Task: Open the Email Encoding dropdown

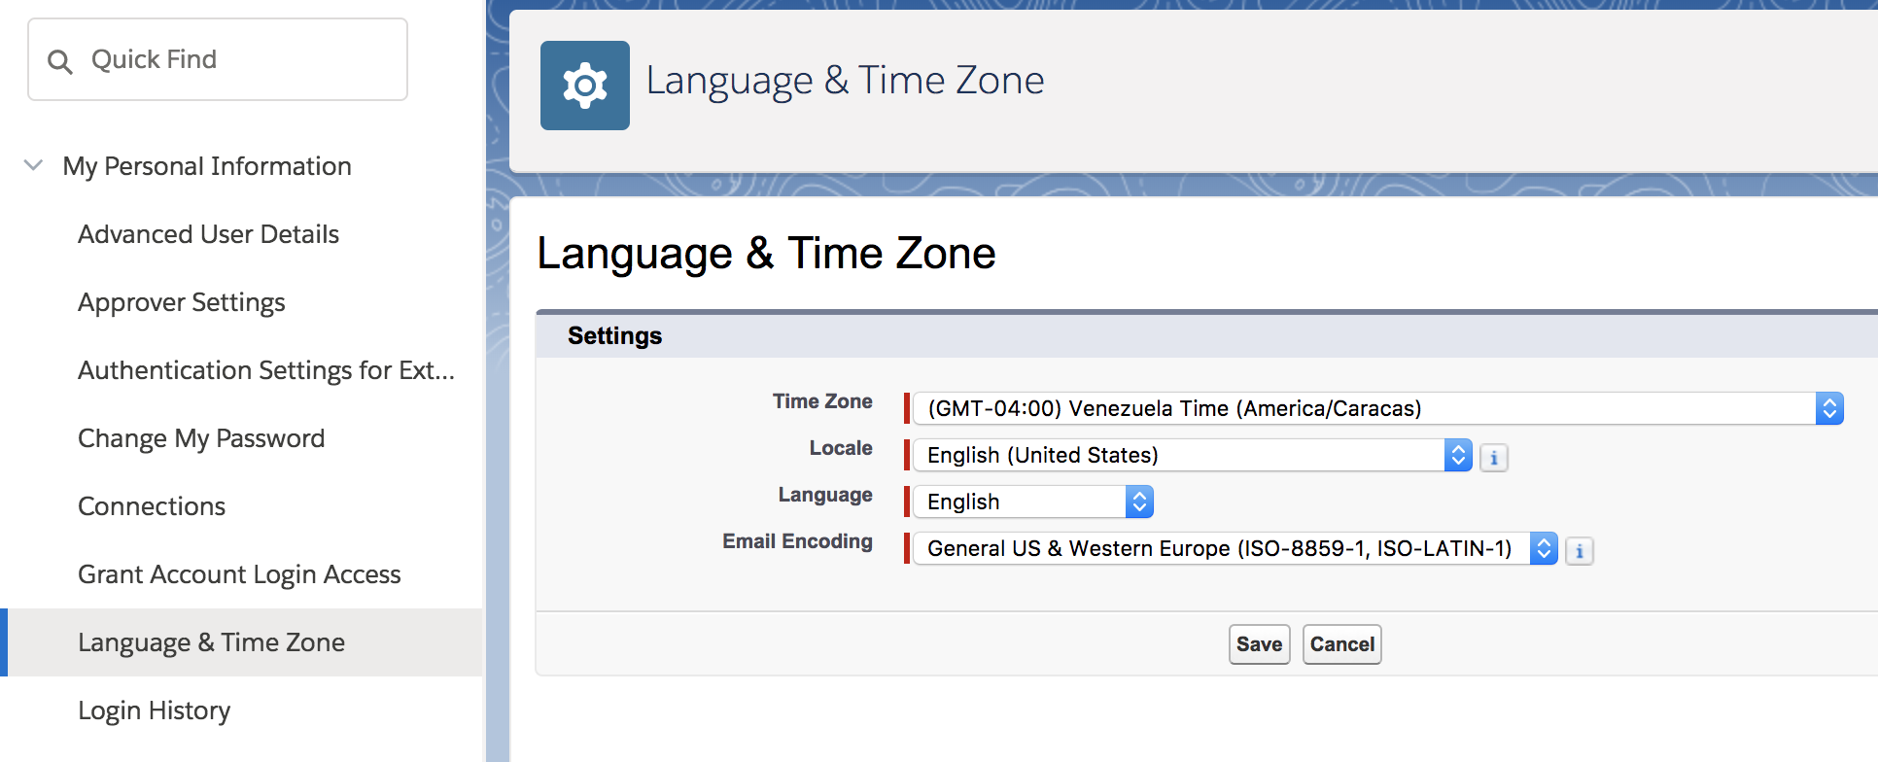Action: click(1215, 548)
